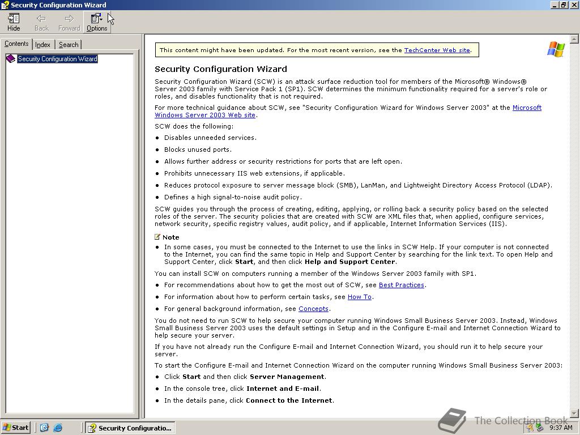580x435 pixels.
Task: Click the system clock showing 9:37 AM
Action: click(x=561, y=428)
